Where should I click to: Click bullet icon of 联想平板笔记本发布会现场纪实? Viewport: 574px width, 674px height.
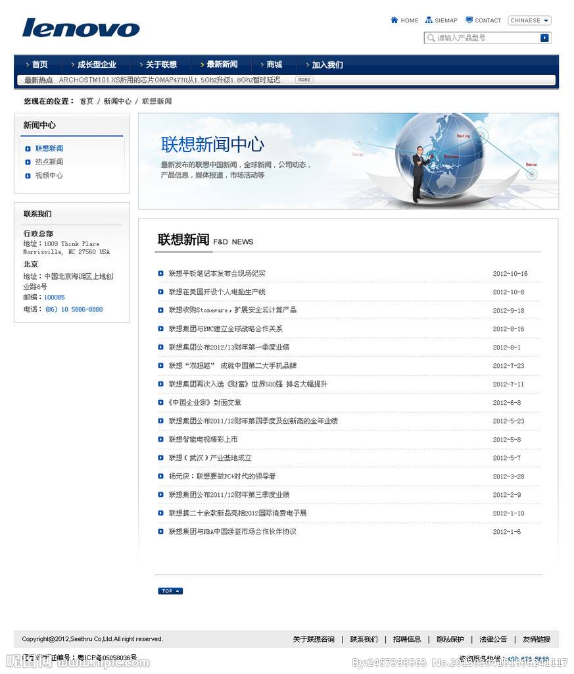coord(160,273)
